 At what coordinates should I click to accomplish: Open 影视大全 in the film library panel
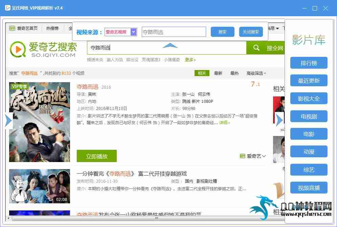[x=309, y=98]
